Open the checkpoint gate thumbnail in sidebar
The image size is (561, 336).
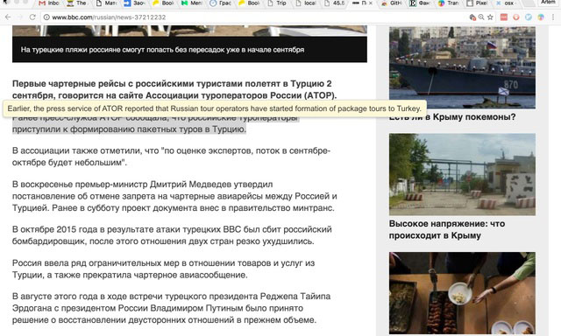click(x=462, y=174)
